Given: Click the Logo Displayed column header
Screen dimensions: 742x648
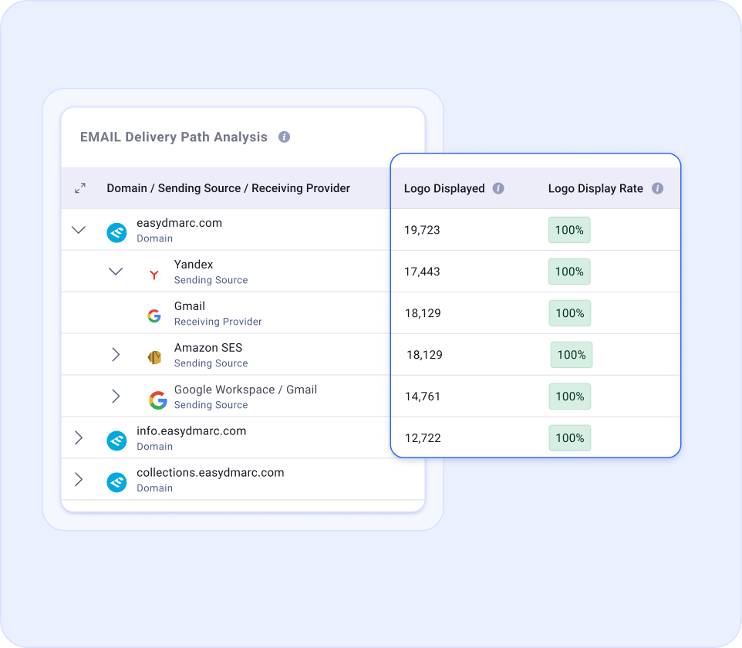Looking at the screenshot, I should (x=444, y=188).
